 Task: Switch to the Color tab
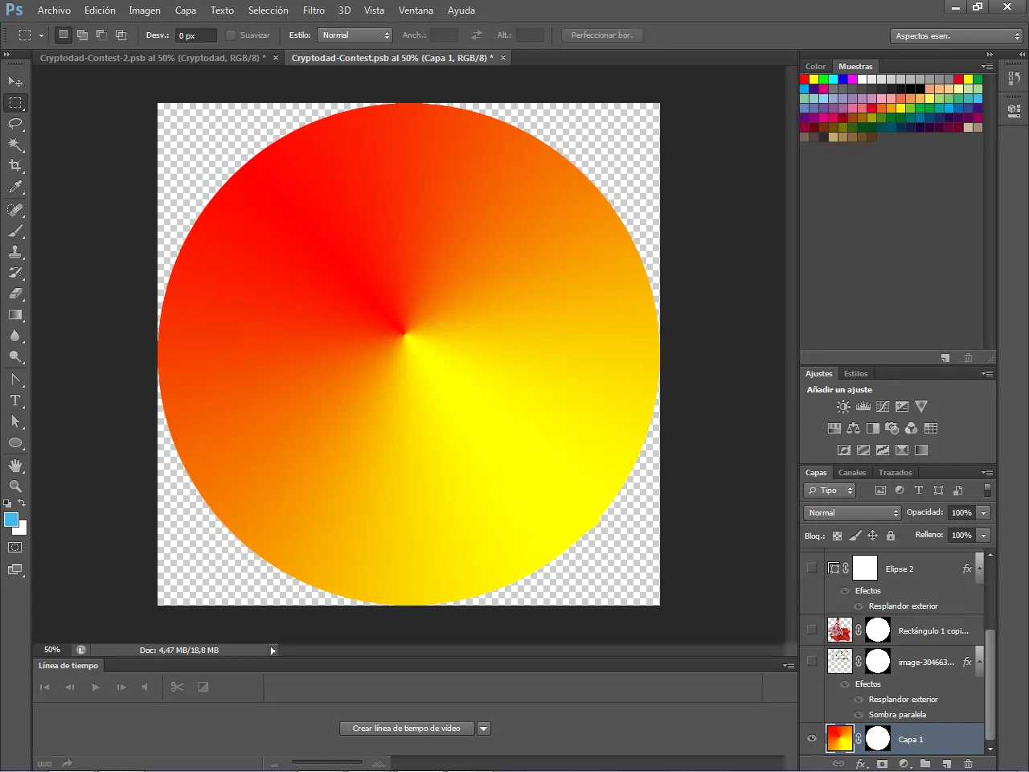tap(815, 67)
